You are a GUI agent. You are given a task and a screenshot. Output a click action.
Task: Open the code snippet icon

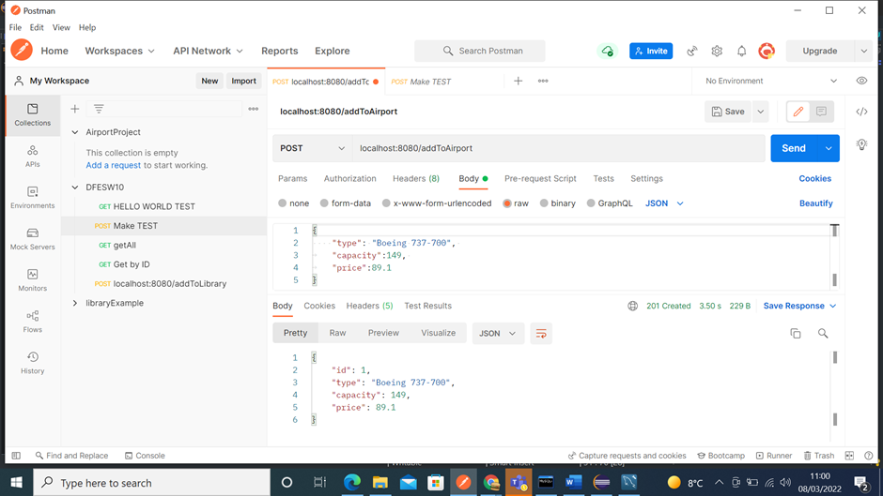click(861, 112)
